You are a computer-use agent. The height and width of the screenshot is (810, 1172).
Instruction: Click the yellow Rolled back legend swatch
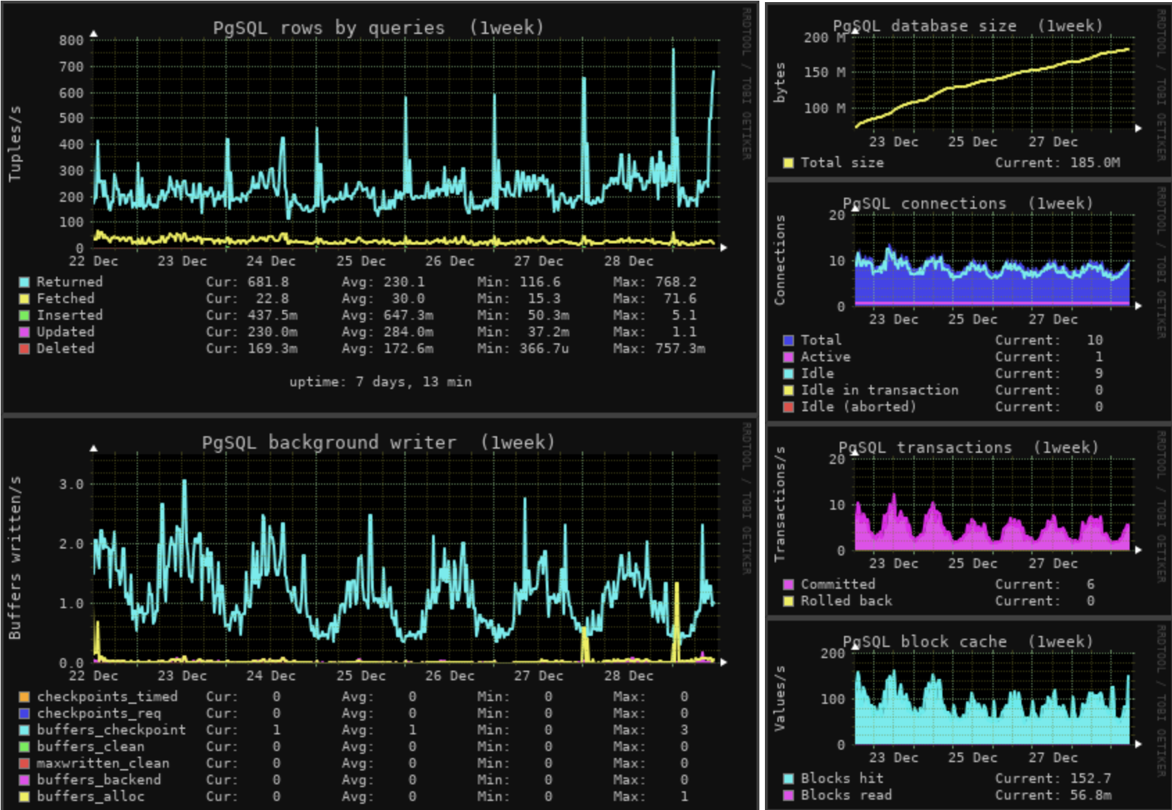tap(788, 601)
